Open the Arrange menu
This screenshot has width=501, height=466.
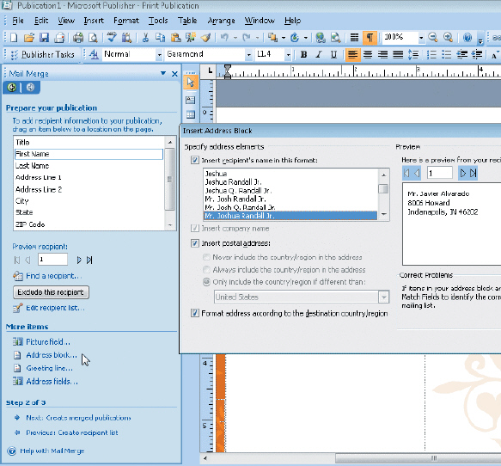coord(221,21)
